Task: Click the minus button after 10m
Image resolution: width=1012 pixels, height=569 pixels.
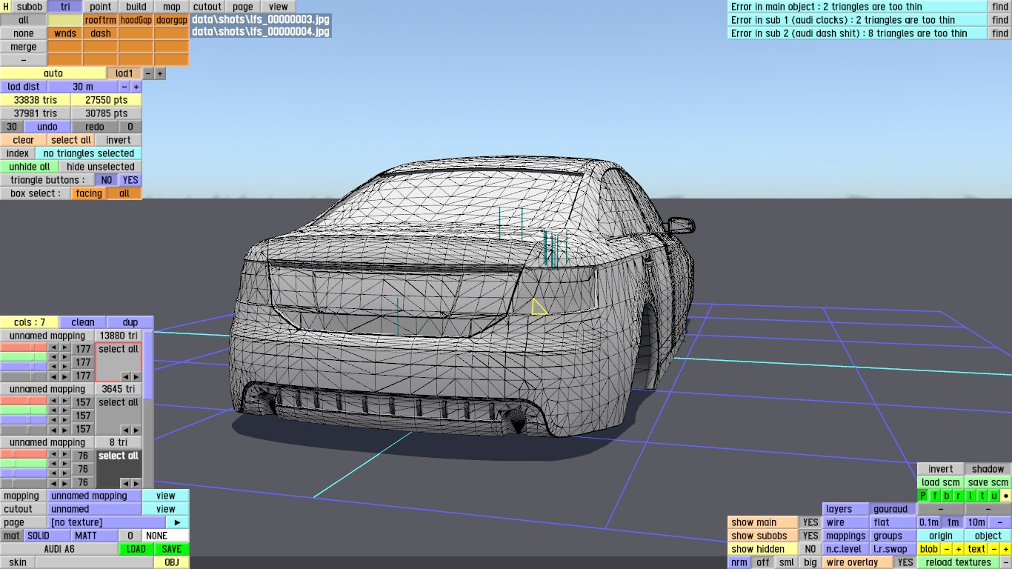Action: [1000, 522]
